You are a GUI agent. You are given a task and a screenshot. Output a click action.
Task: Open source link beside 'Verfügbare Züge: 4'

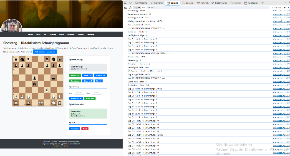pyautogui.click(x=281, y=35)
